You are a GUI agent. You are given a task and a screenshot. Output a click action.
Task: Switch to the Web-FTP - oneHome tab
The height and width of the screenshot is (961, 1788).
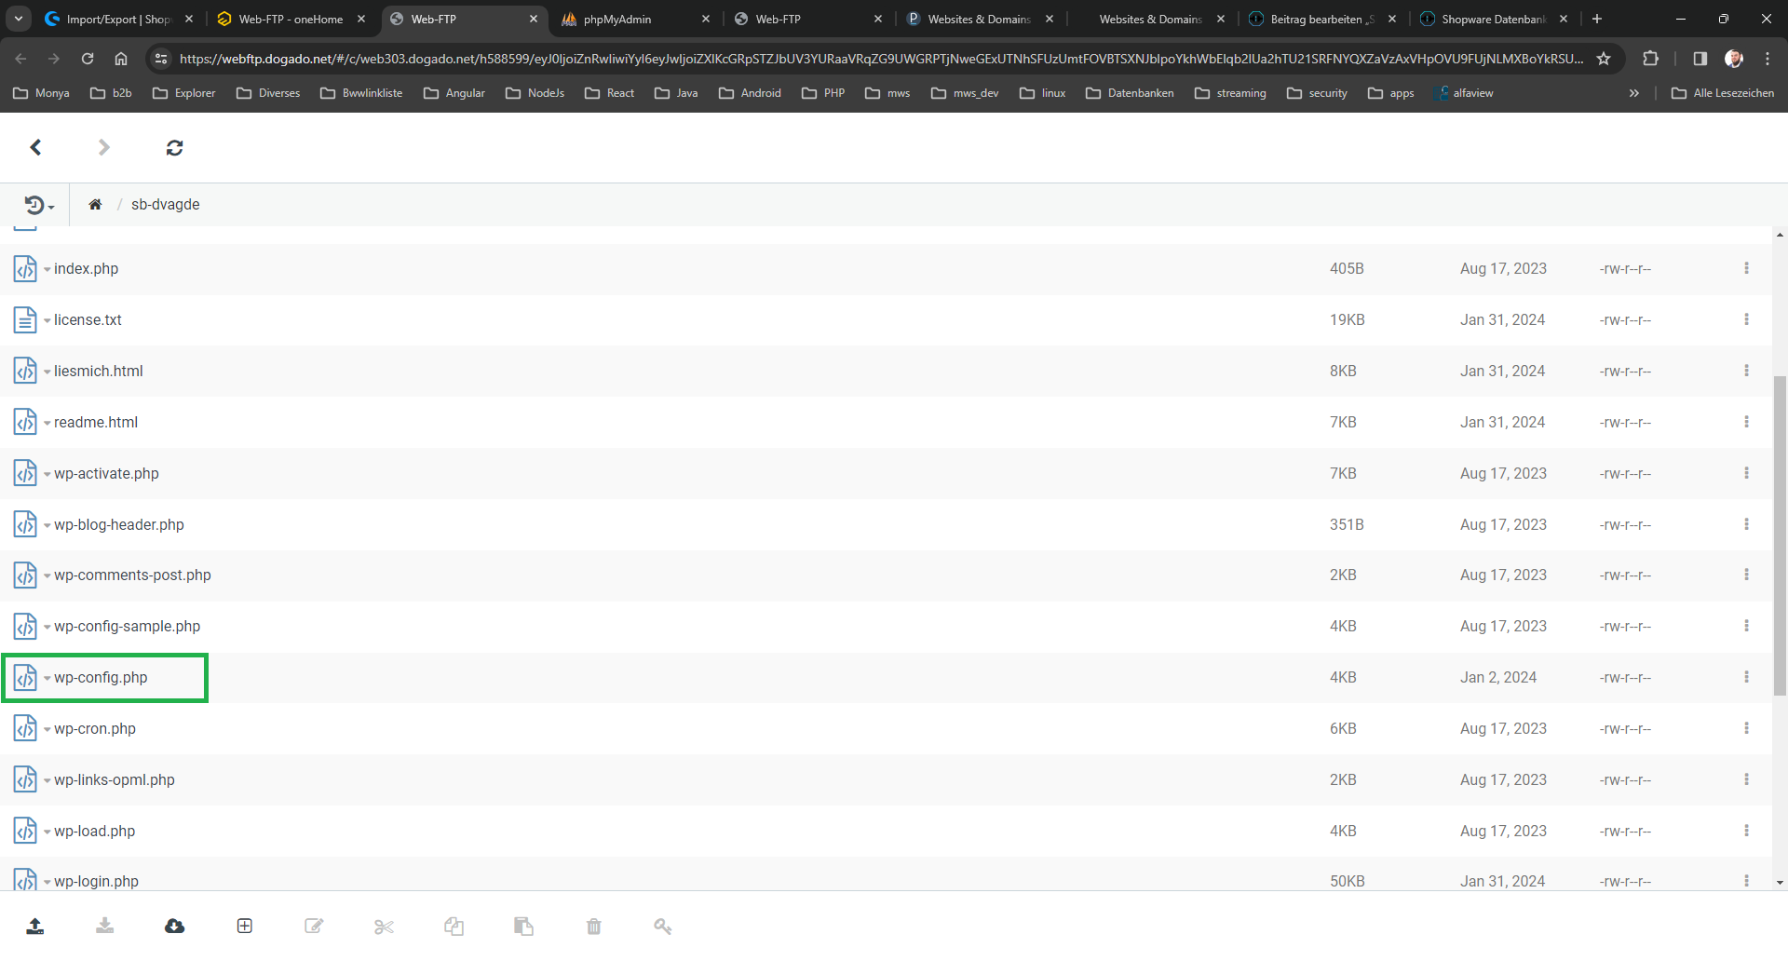coord(290,19)
